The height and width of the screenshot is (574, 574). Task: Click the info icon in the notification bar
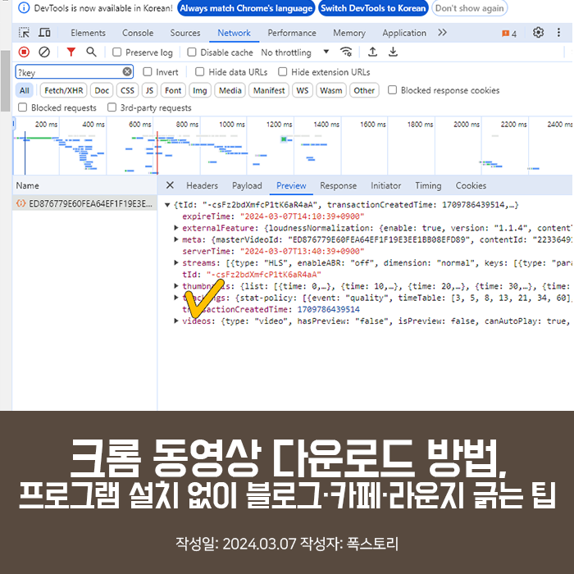click(x=24, y=7)
